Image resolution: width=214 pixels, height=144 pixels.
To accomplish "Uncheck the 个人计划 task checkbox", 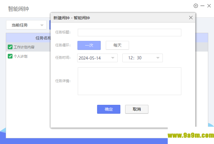I will (x=10, y=56).
